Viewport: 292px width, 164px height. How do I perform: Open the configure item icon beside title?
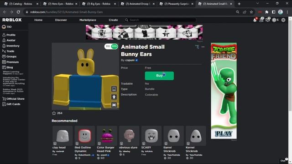point(197,47)
